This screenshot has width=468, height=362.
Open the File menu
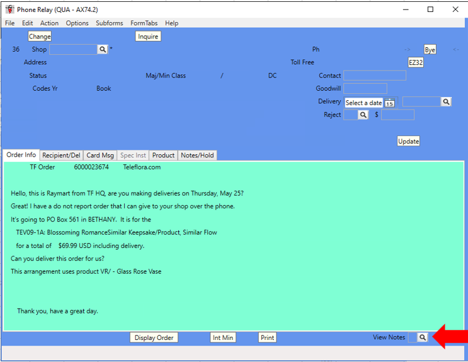coord(9,23)
